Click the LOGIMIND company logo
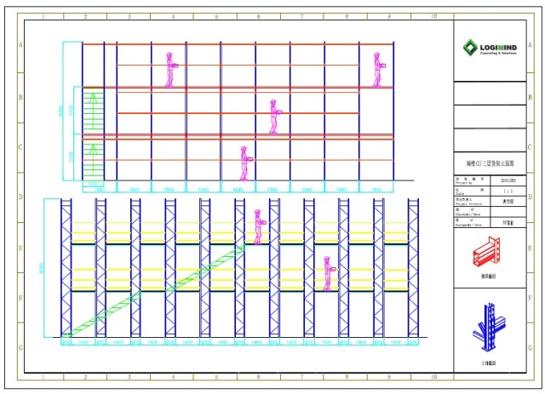Viewport: 545px width, 394px height. [x=490, y=48]
